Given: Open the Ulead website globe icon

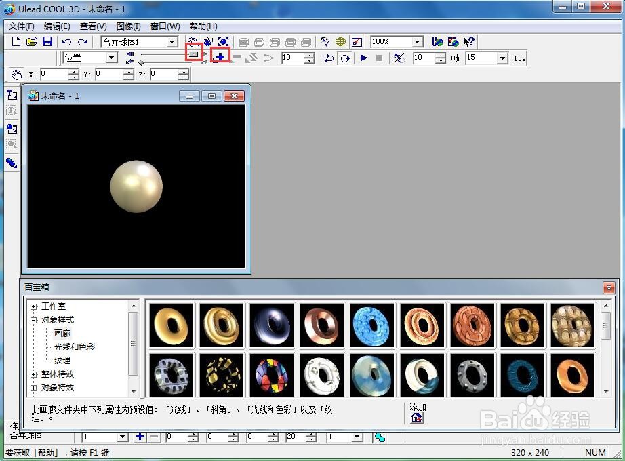Looking at the screenshot, I should point(437,41).
